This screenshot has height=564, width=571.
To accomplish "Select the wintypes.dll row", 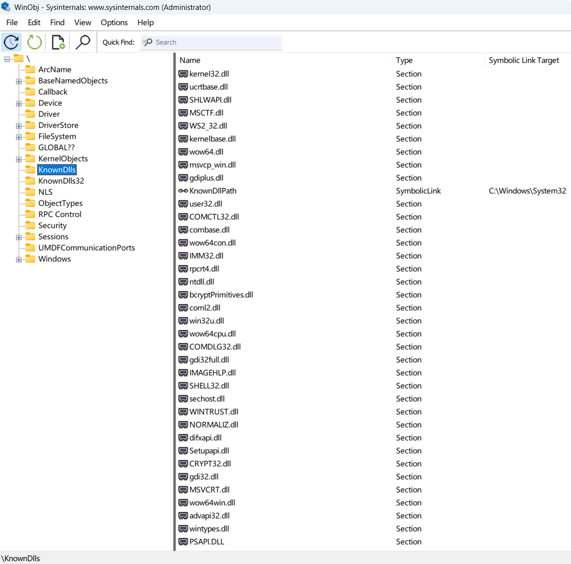I will 373,529.
